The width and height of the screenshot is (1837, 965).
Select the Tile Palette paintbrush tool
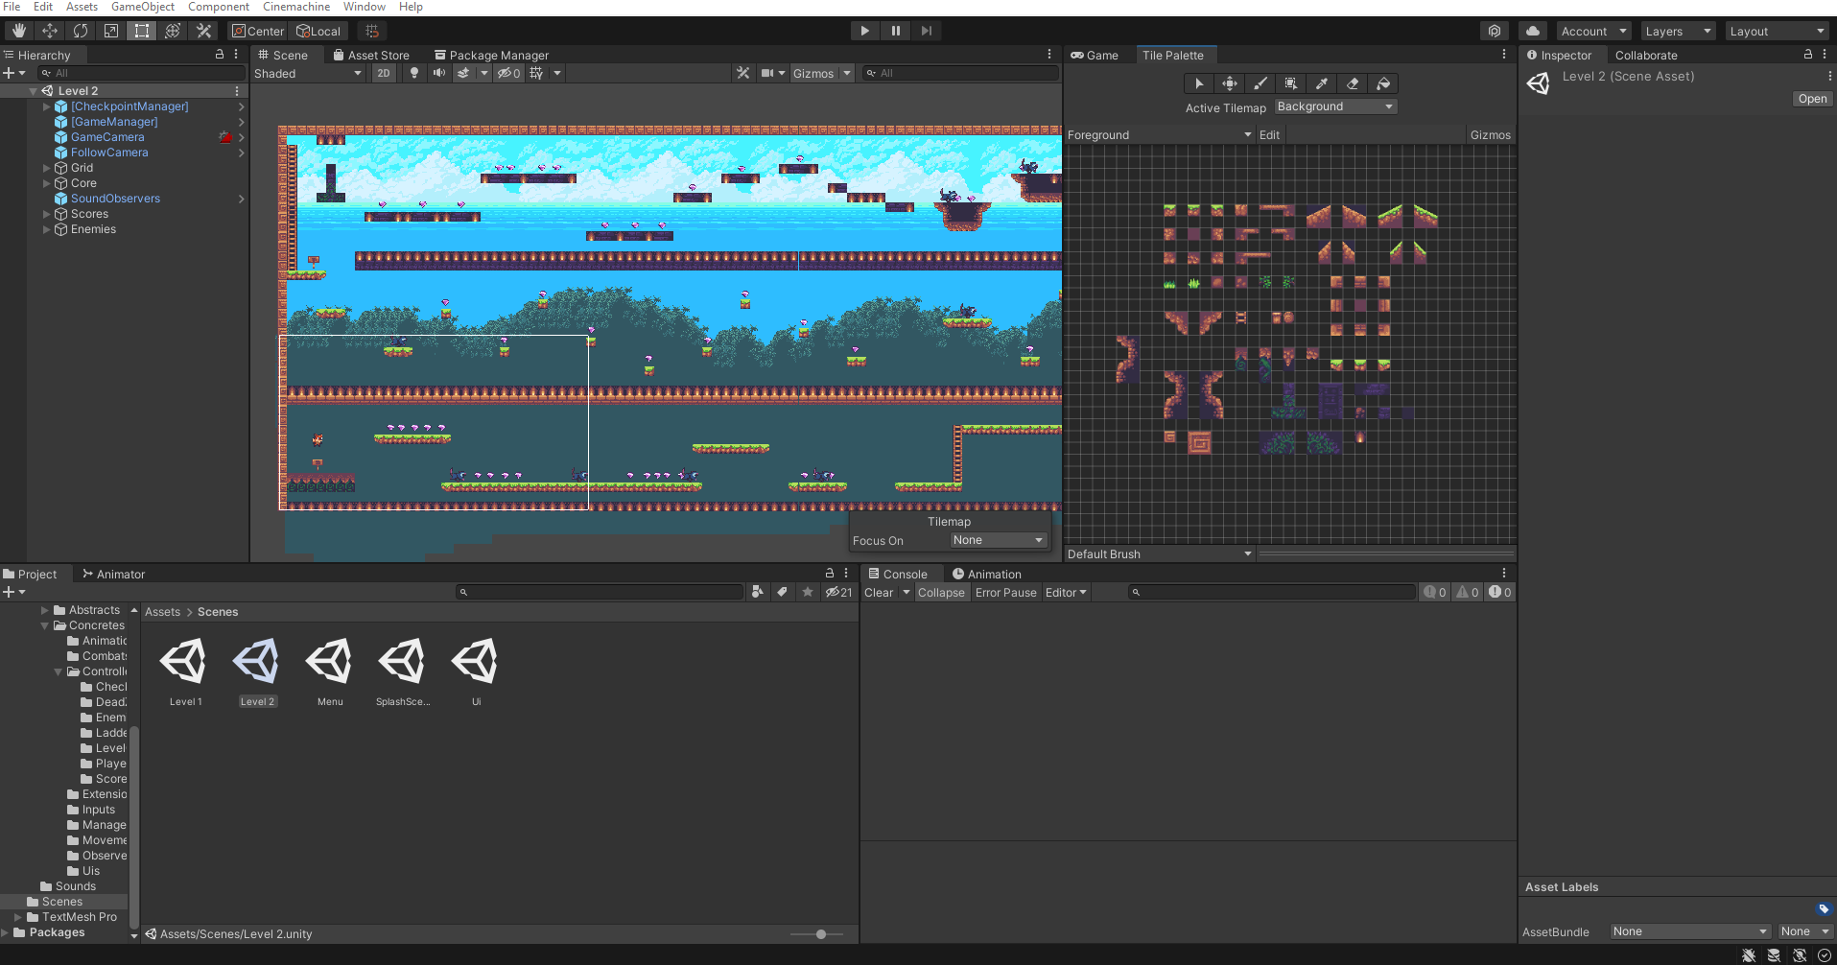(1260, 83)
